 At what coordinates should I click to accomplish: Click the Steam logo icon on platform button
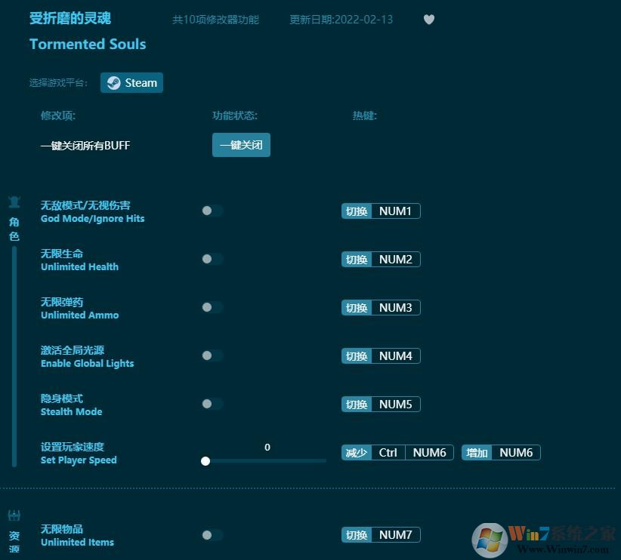click(x=115, y=83)
